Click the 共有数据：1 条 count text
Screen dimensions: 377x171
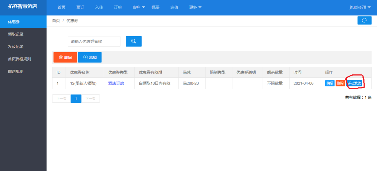tap(358, 97)
